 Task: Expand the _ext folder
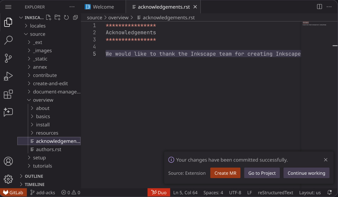[49, 42]
